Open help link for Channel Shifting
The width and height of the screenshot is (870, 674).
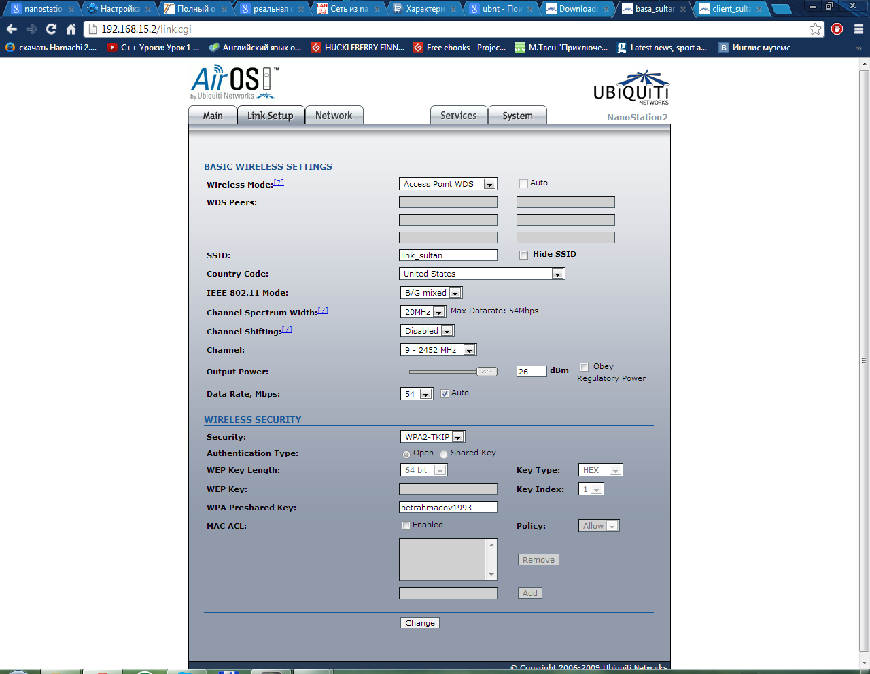click(x=287, y=330)
